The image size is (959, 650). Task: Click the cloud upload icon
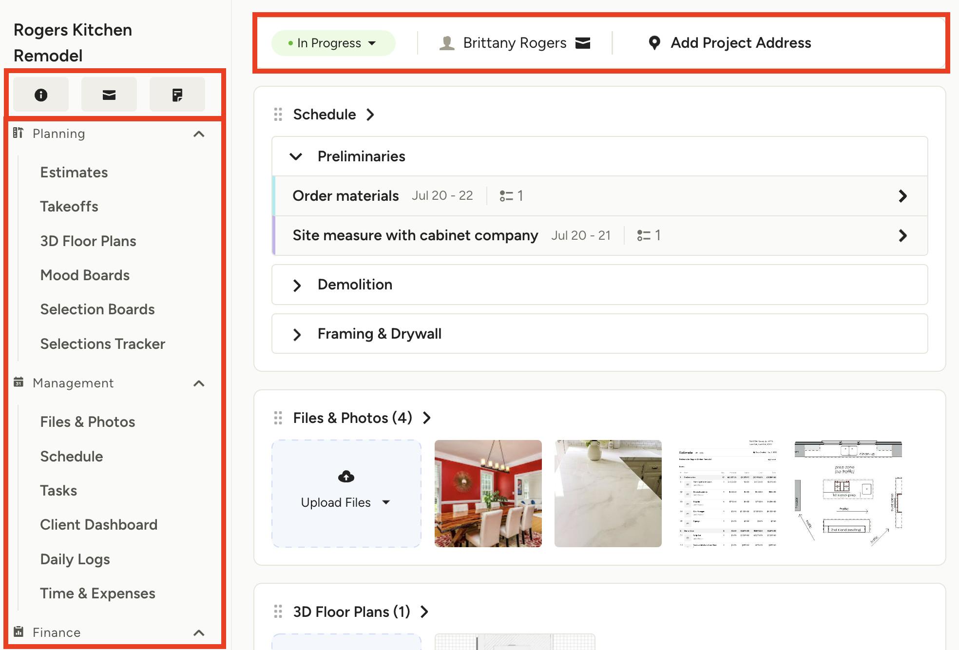(346, 477)
